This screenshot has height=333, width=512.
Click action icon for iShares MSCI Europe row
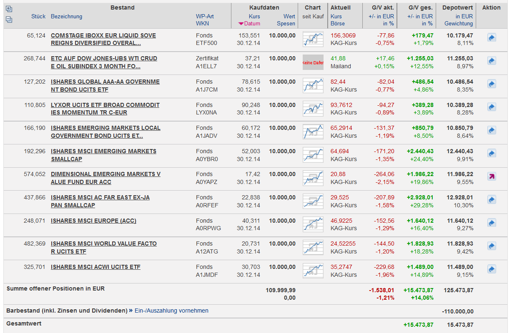pos(491,223)
